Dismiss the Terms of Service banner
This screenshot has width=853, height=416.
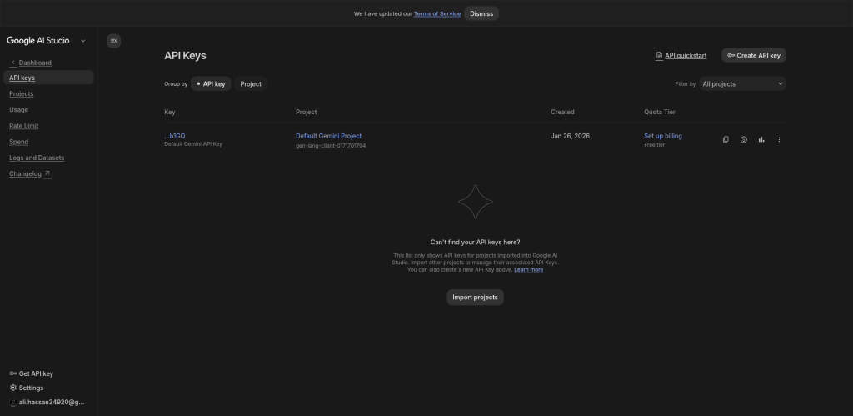tap(481, 13)
